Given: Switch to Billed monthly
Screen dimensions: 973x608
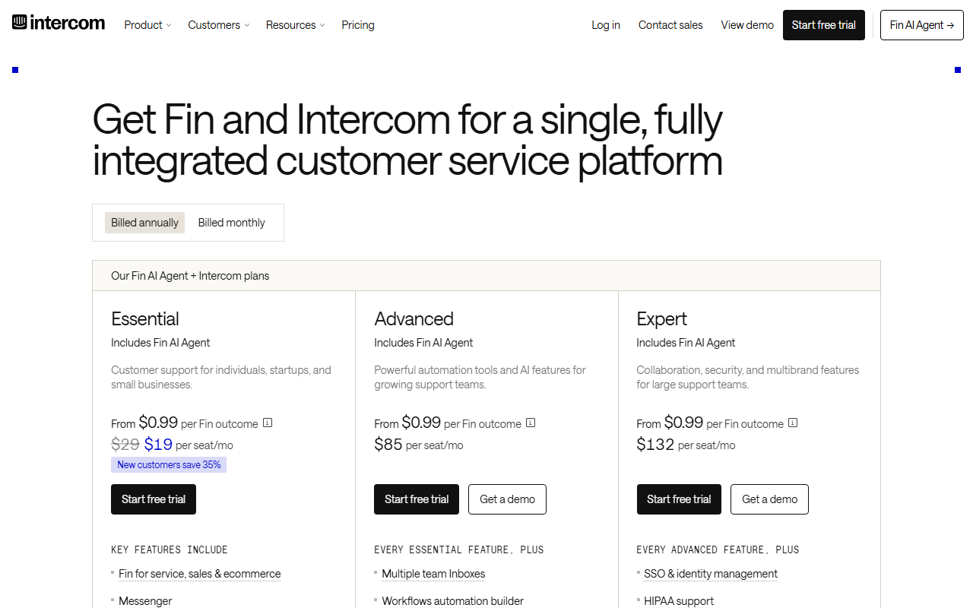Looking at the screenshot, I should point(232,223).
